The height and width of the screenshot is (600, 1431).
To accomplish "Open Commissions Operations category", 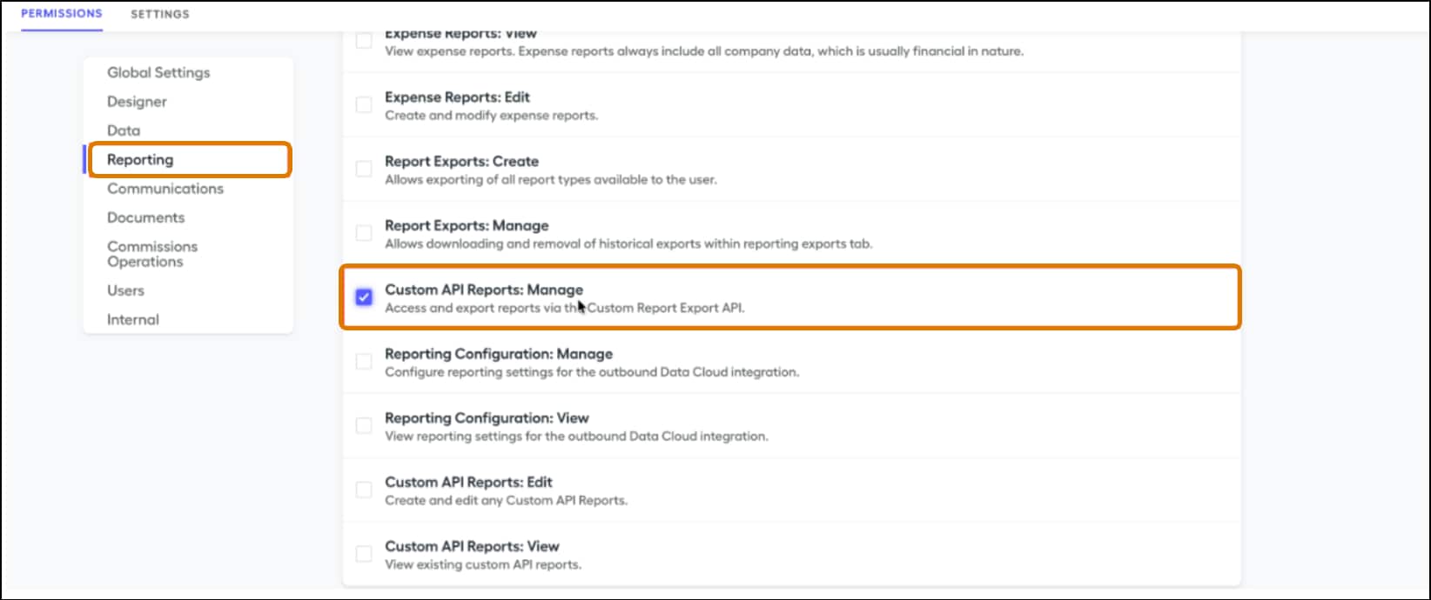I will coord(152,254).
